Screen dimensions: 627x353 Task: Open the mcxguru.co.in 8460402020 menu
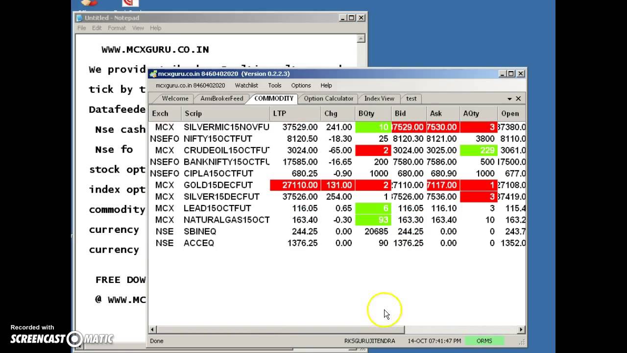(190, 85)
